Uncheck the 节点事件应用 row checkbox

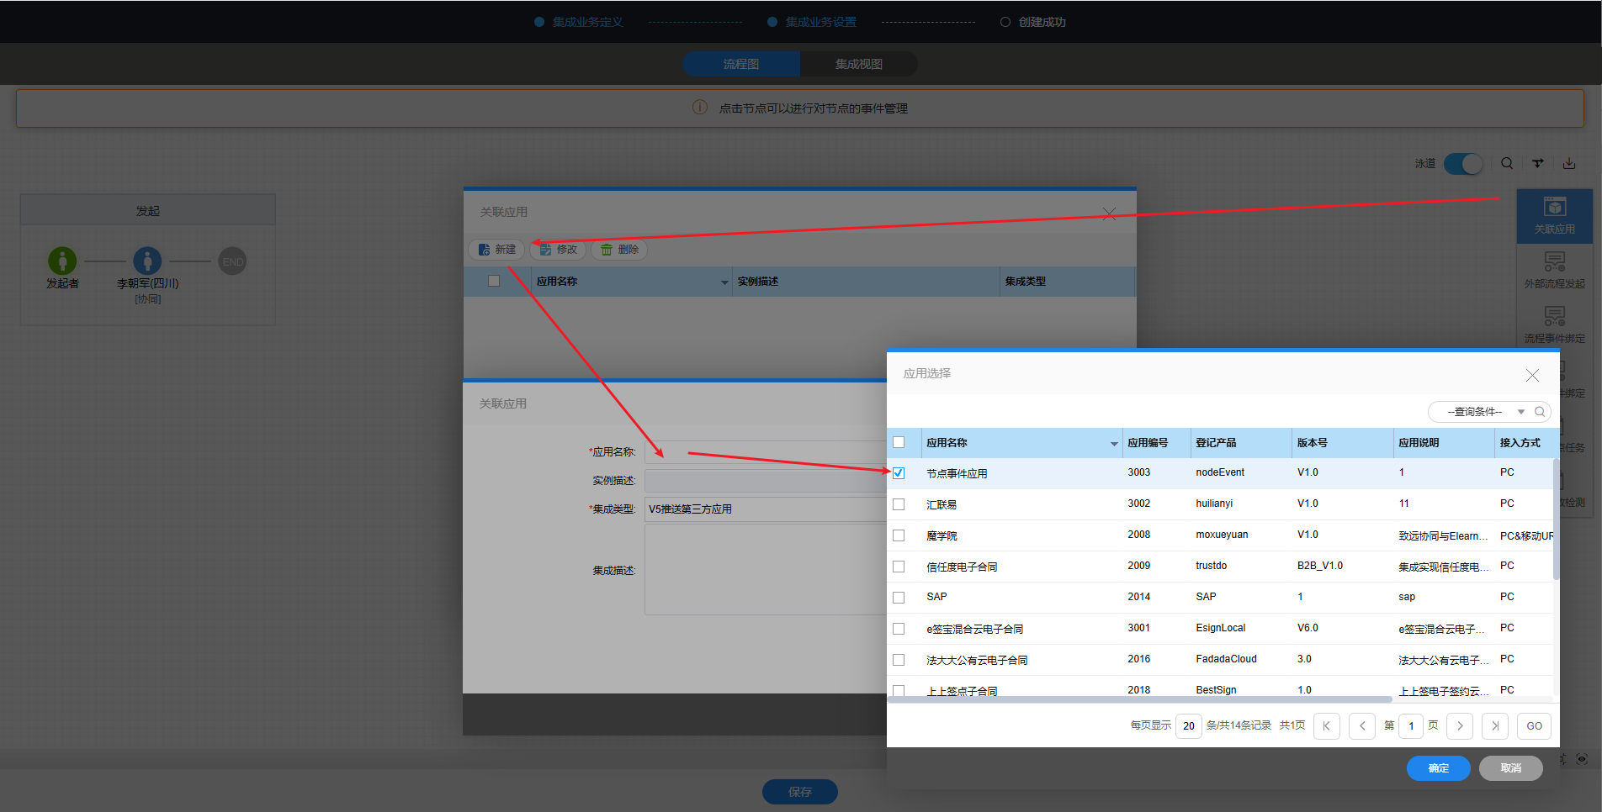coord(899,473)
